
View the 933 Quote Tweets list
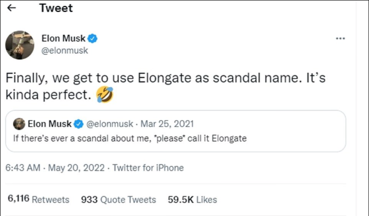pos(118,200)
